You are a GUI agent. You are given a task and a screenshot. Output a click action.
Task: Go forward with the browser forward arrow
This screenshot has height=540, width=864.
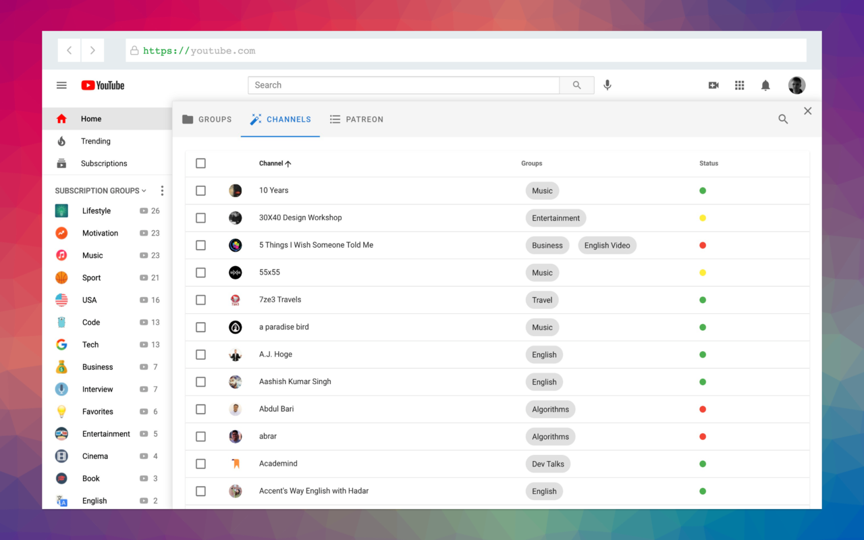pos(92,51)
